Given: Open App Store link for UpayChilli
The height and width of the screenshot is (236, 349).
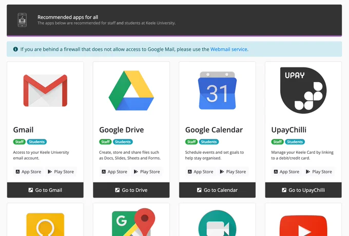Looking at the screenshot, I should [x=286, y=172].
